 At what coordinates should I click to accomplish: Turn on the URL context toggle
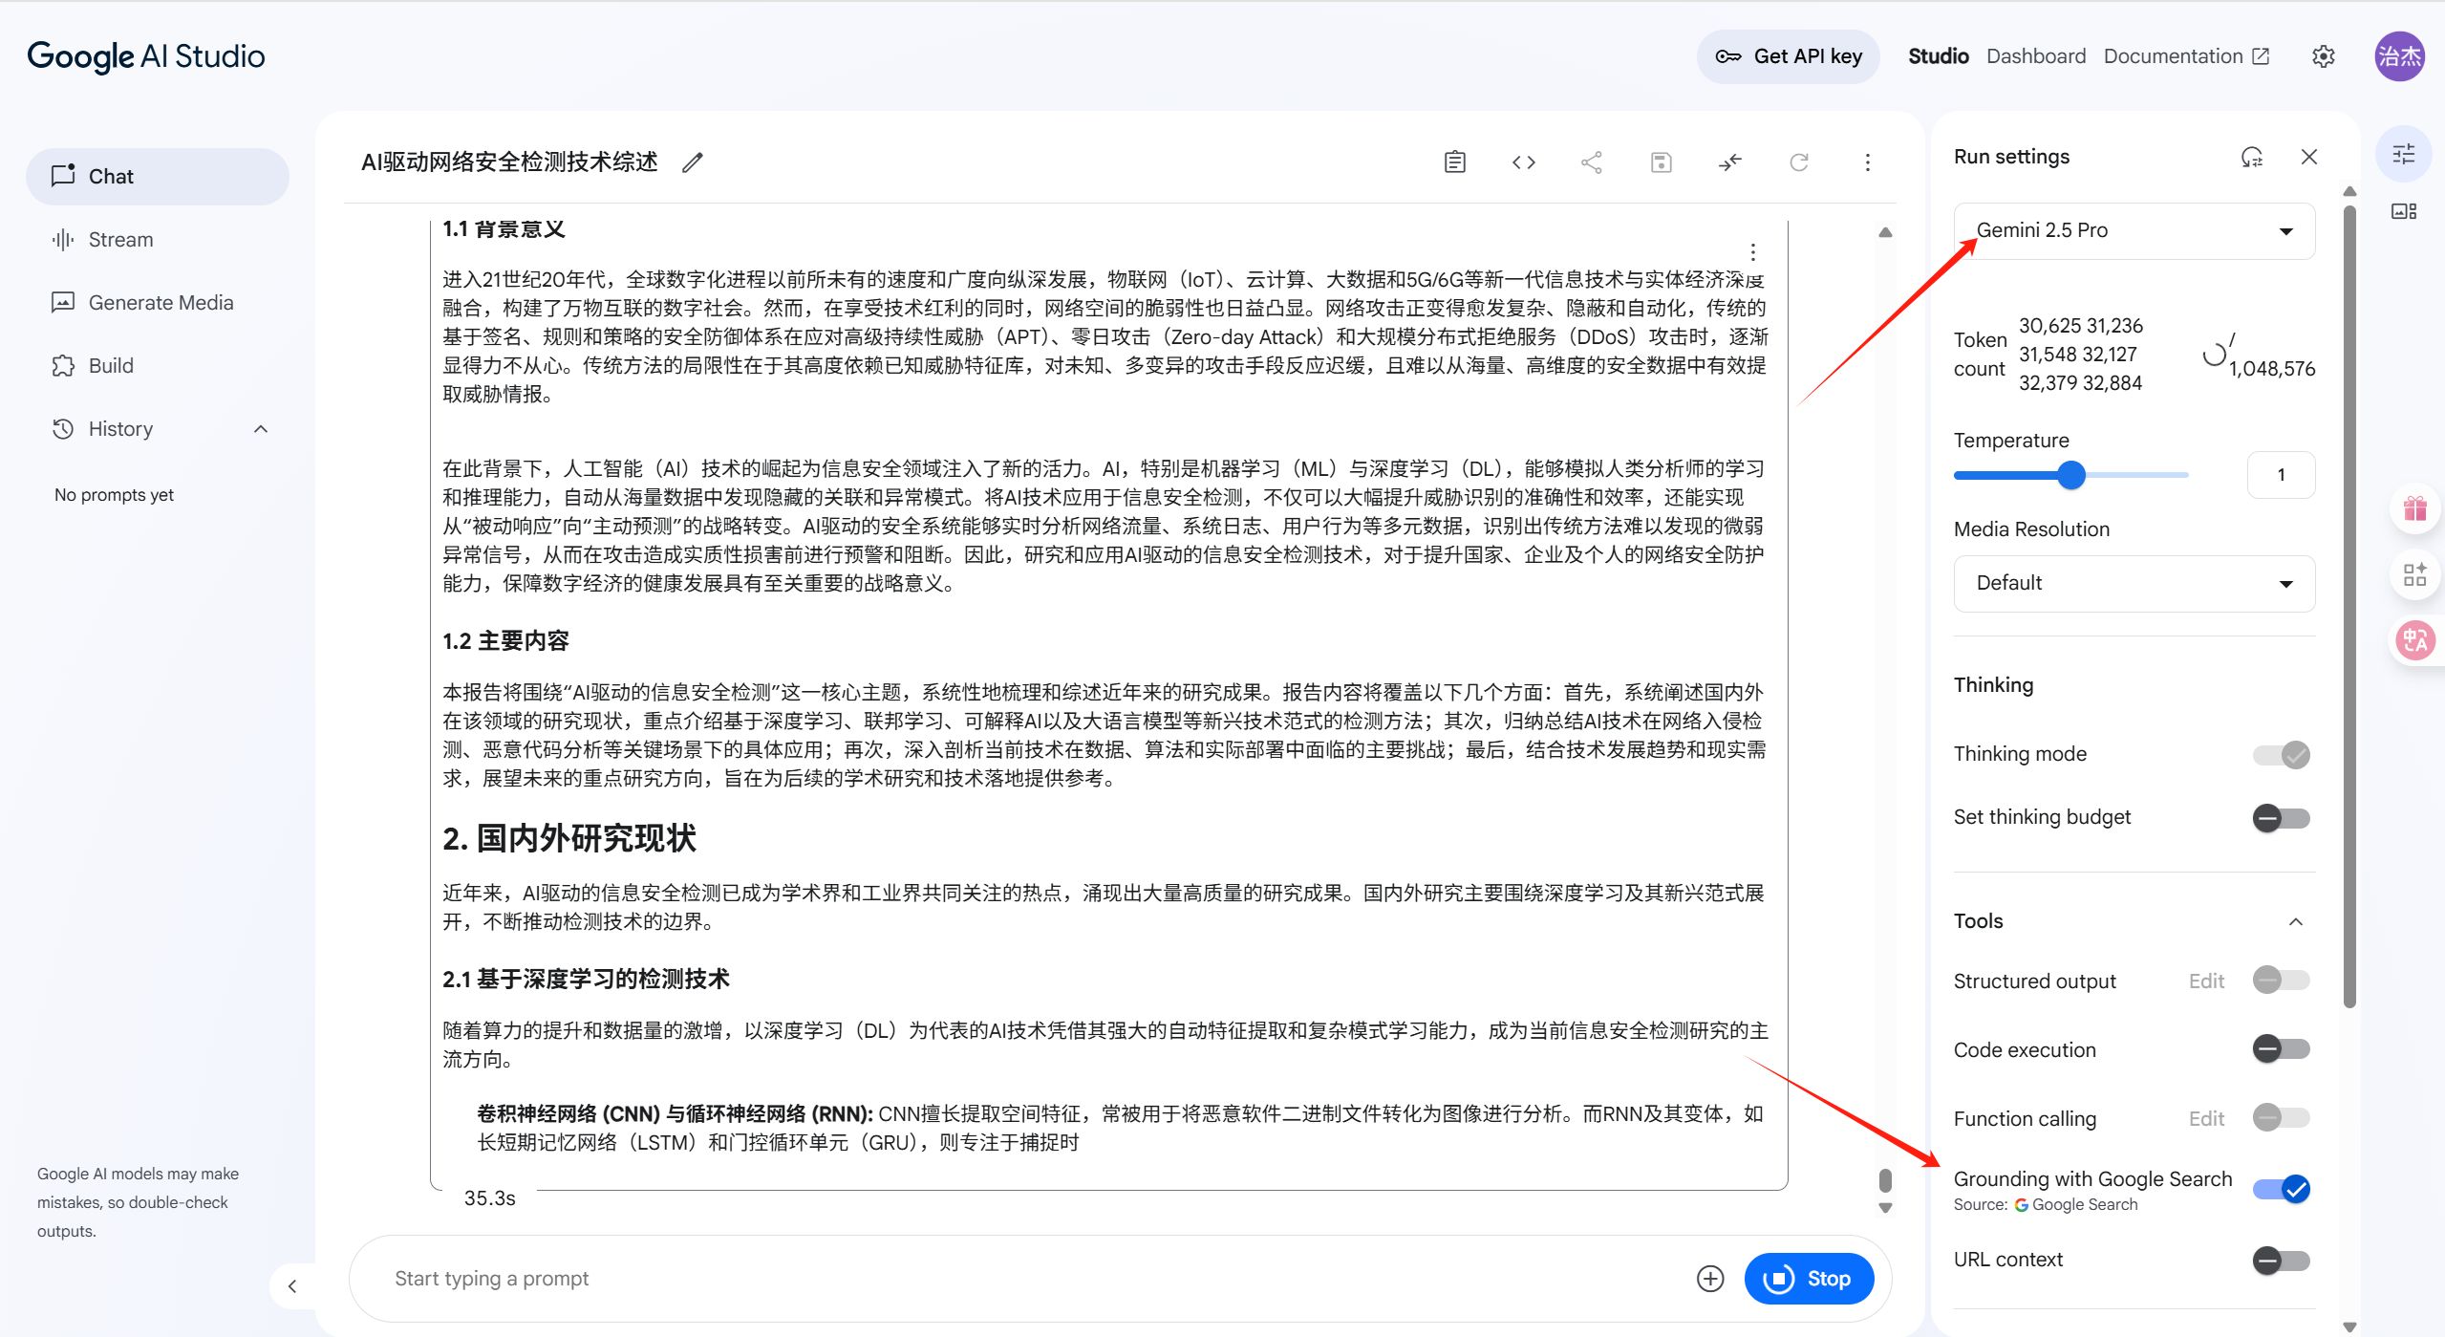[2281, 1260]
